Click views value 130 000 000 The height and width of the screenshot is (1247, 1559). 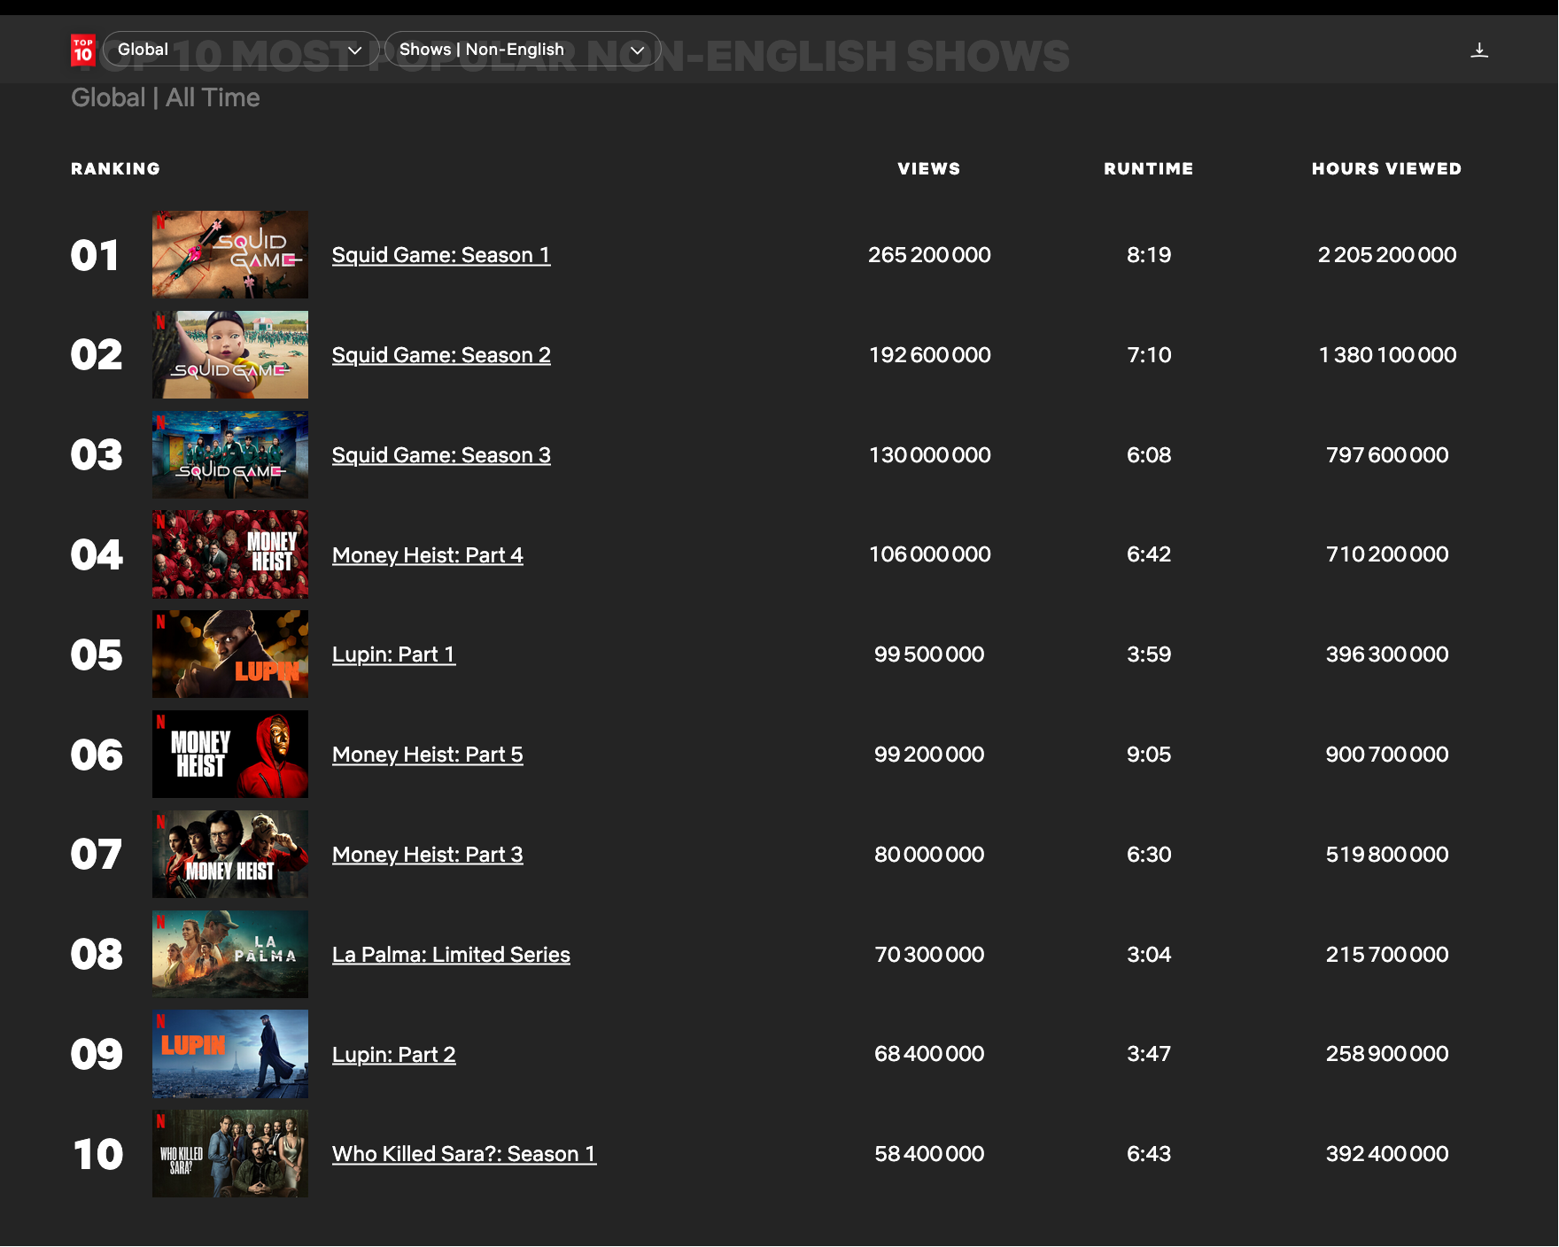pos(929,455)
